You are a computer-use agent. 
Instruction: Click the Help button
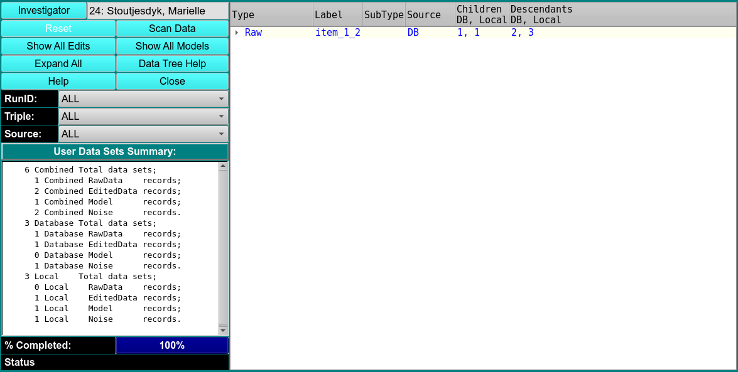(58, 82)
